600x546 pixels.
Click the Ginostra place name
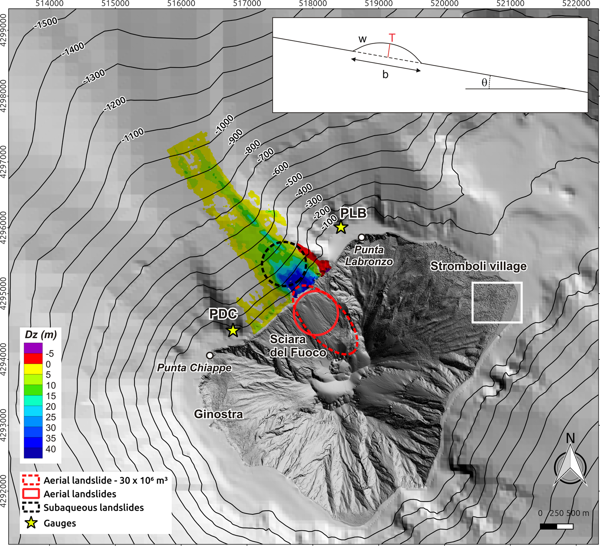[219, 414]
